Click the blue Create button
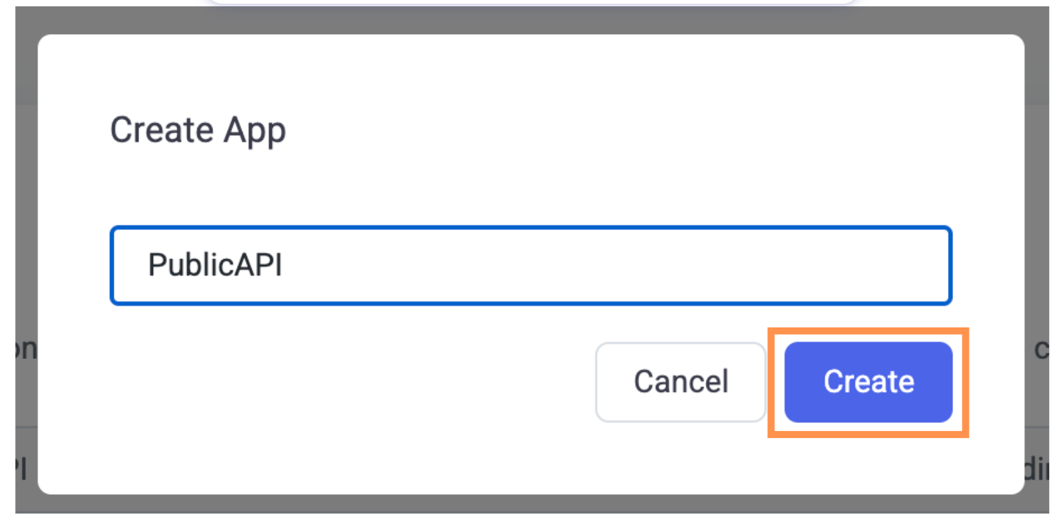This screenshot has height=517, width=1051. coord(868,382)
